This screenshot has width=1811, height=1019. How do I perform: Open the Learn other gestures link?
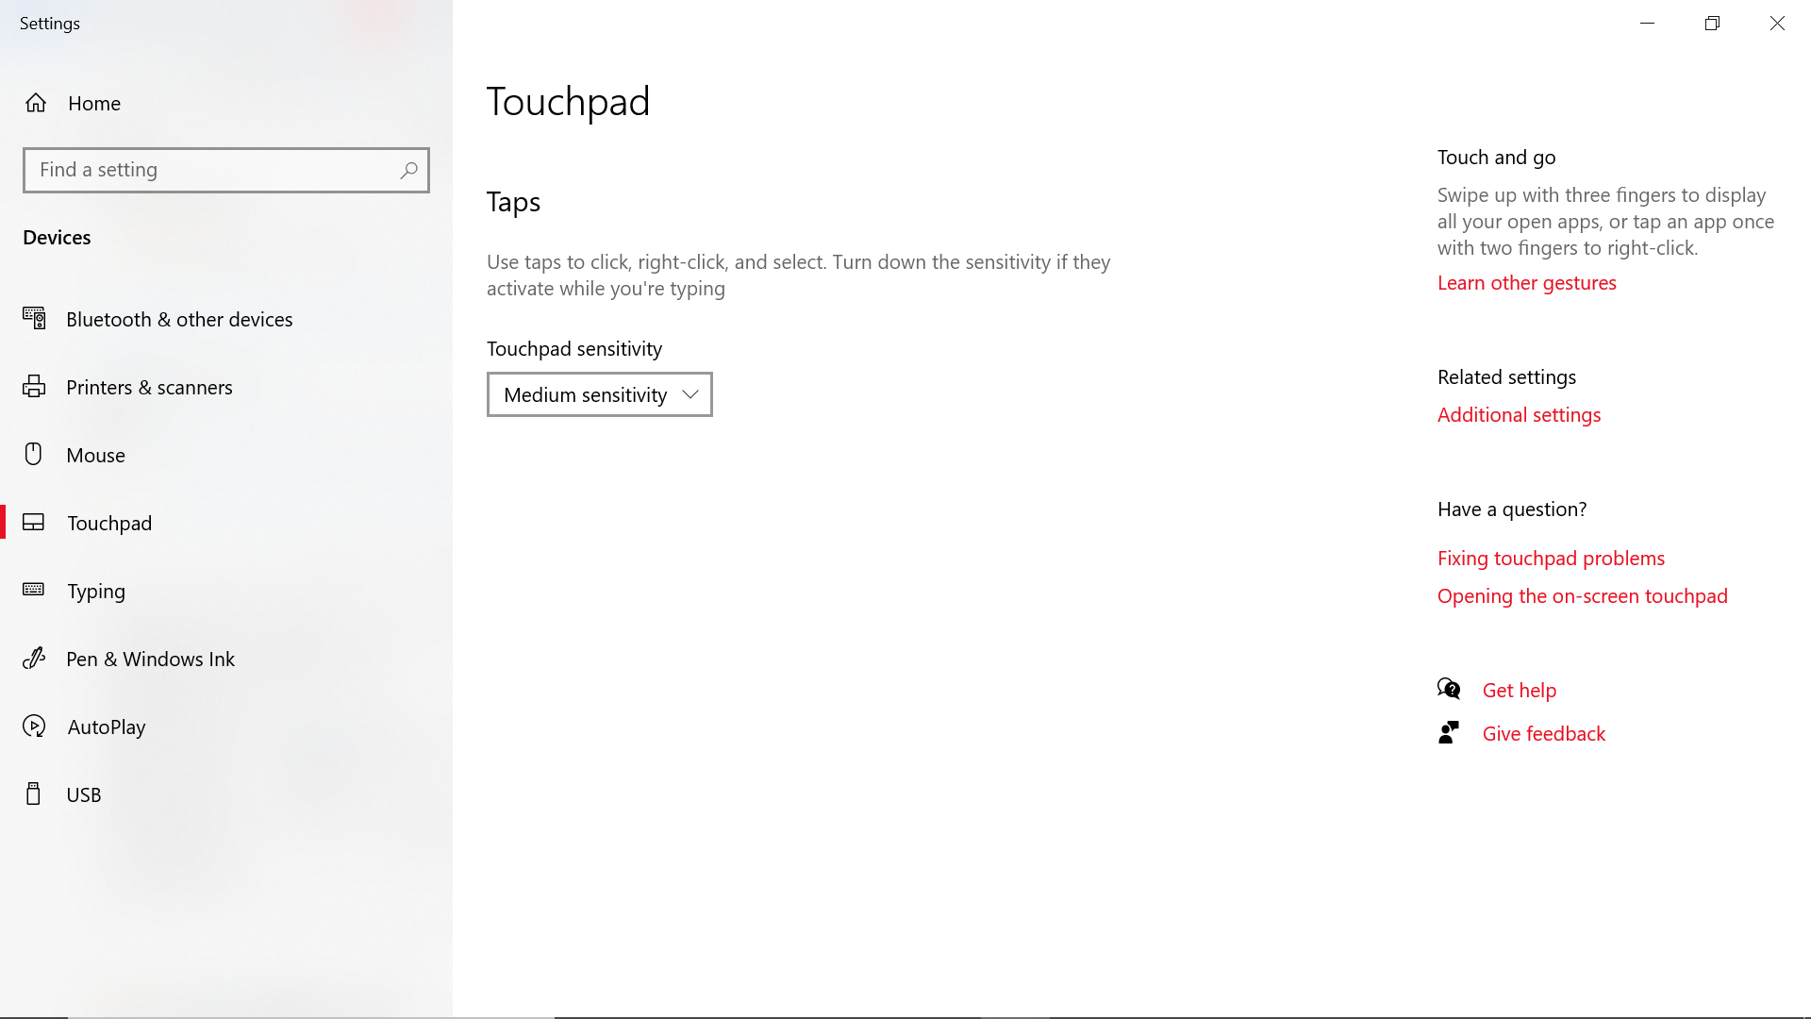pyautogui.click(x=1526, y=282)
